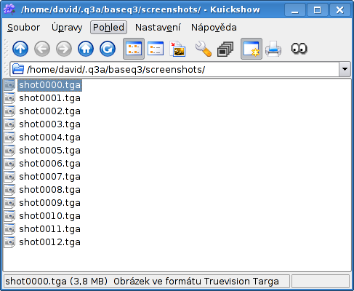
Task: Go to the parent folder with the up arrow
Action: 20,49
